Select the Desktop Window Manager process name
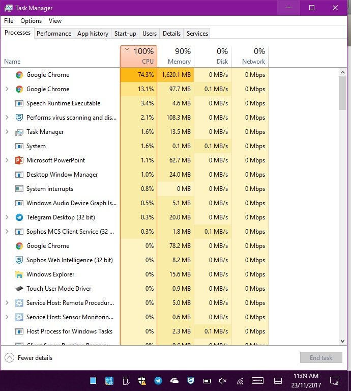Screen dimensions: 351x391 62,175
